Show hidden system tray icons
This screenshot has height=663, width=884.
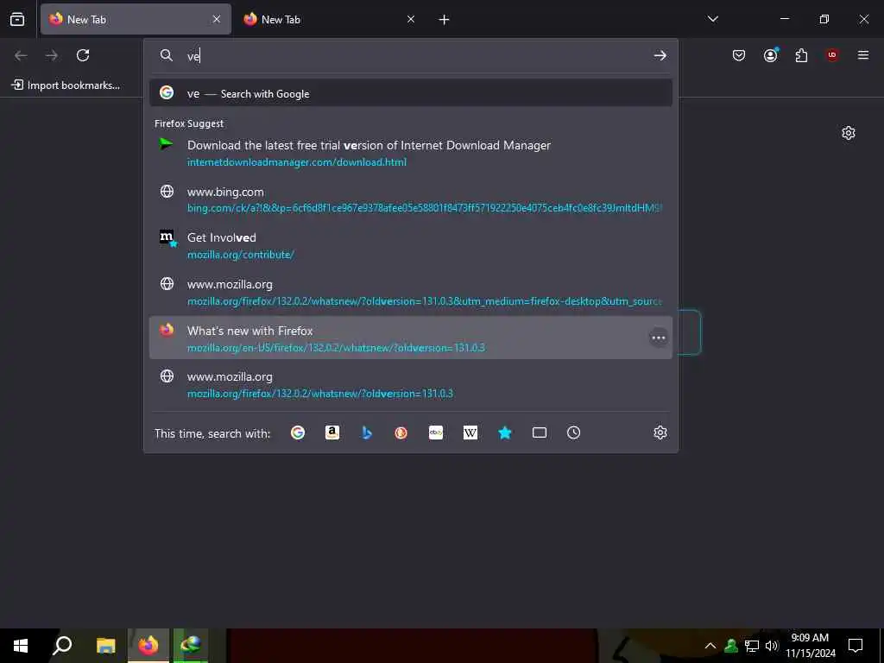point(710,646)
